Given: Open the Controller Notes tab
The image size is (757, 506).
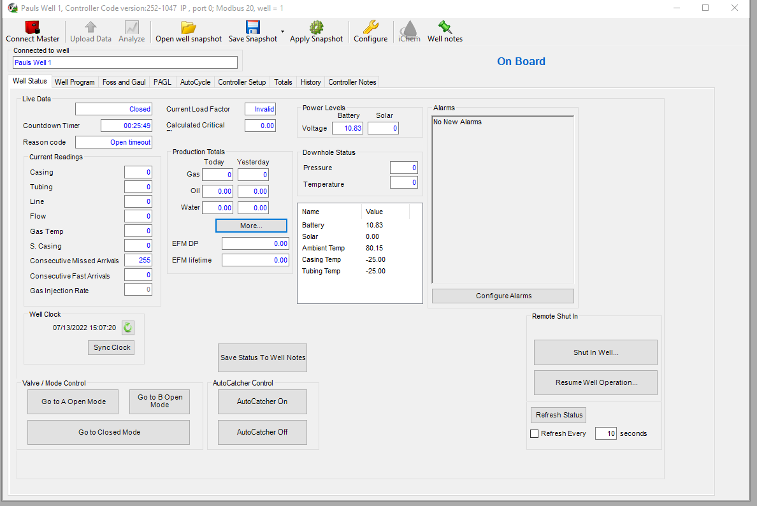Looking at the screenshot, I should pos(352,82).
